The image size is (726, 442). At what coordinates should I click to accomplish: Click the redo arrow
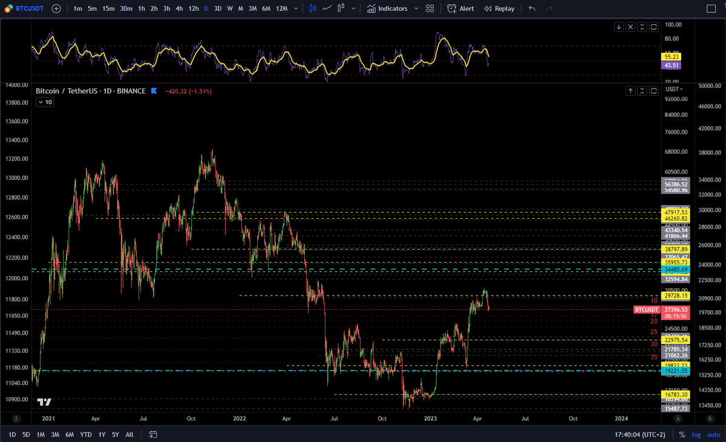coord(549,8)
